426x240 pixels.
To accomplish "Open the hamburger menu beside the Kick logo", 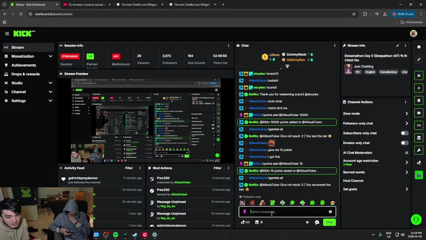I will [7, 34].
